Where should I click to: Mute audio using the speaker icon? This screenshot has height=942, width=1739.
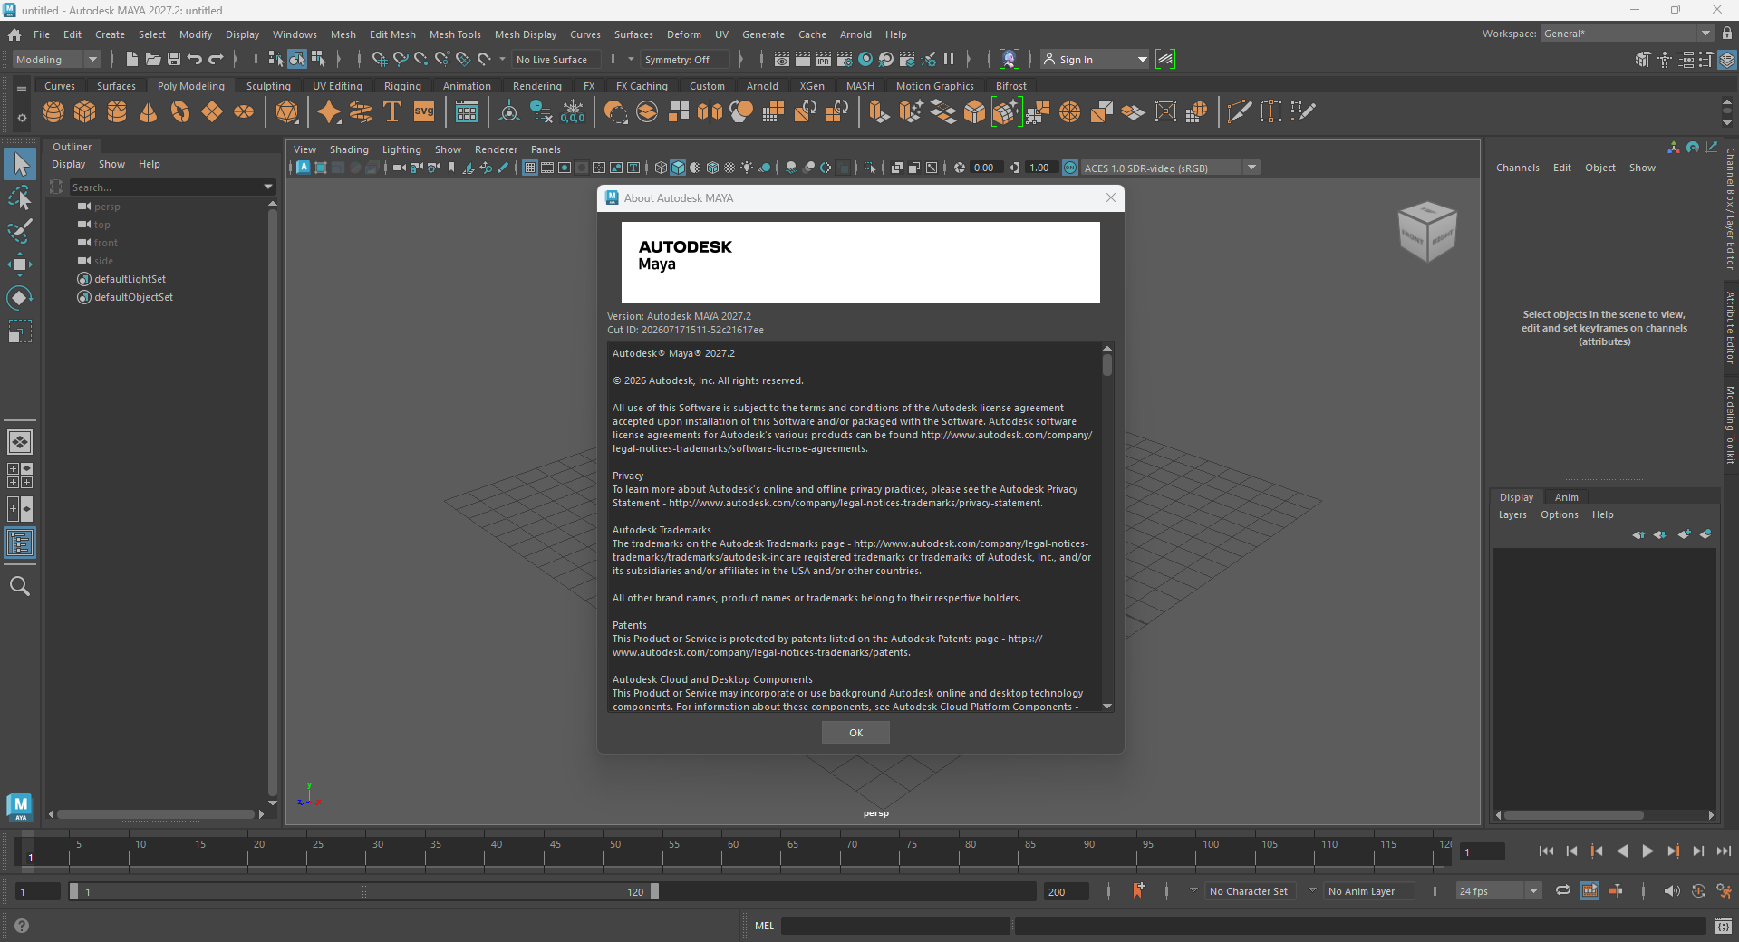coord(1672,891)
